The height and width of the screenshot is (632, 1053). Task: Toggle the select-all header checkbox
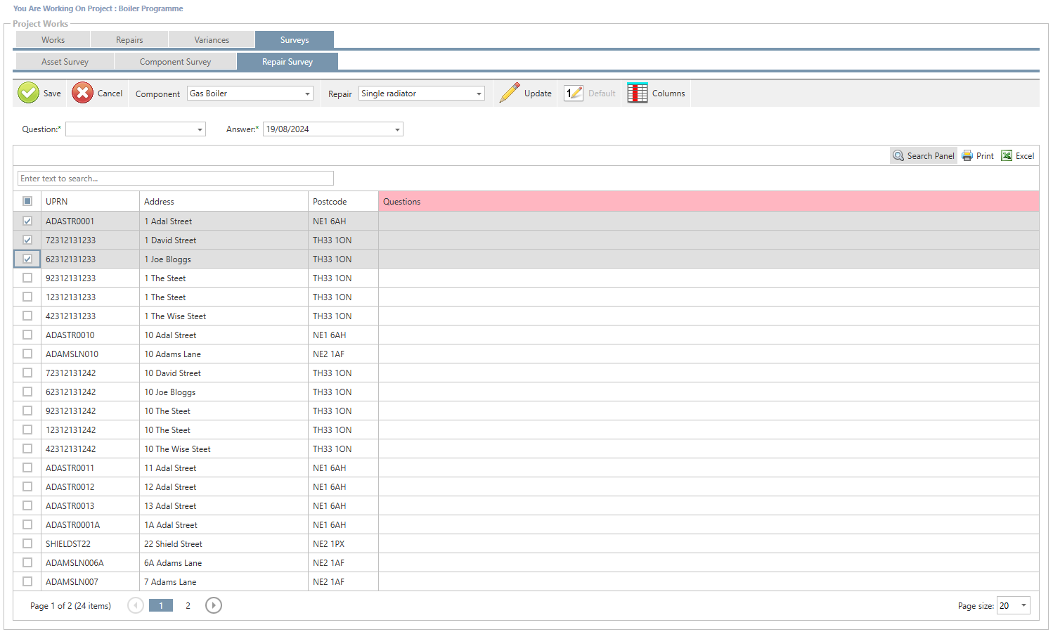[27, 201]
